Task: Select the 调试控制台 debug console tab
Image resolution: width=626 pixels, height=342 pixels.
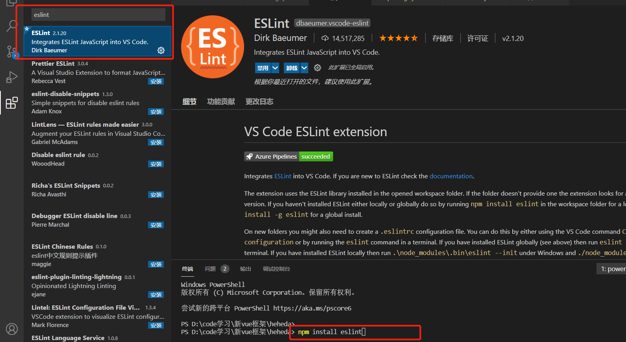Action: point(276,269)
